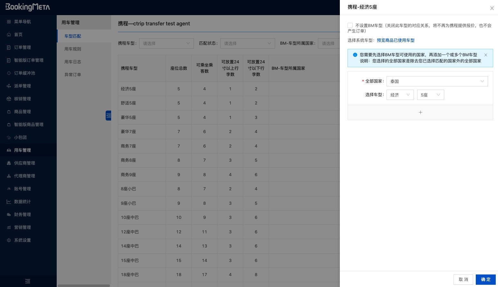Click the plus icon to add a BM车型 row

point(420,112)
